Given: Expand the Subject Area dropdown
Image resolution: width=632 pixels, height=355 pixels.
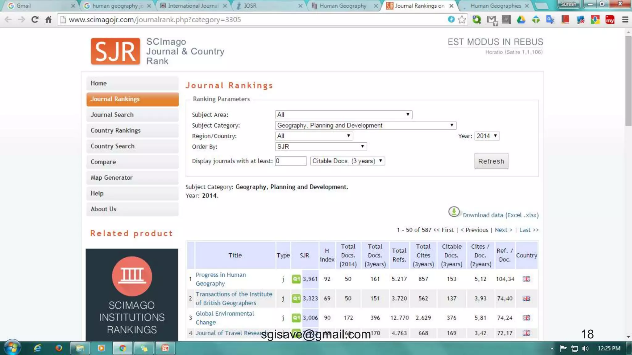Looking at the screenshot, I should 343,115.
